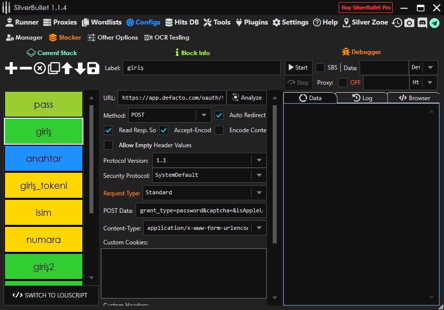This screenshot has width=444, height=310.
Task: Save the config with floppy disk icon
Action: [x=93, y=68]
